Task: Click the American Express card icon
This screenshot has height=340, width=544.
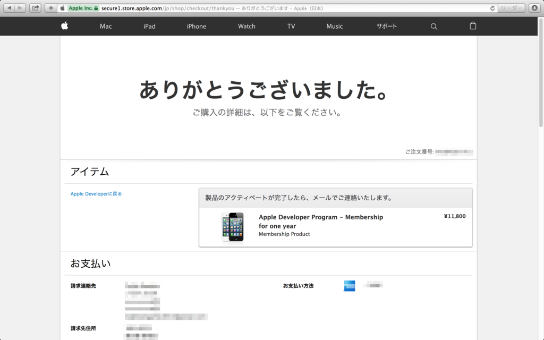Action: pyautogui.click(x=350, y=285)
